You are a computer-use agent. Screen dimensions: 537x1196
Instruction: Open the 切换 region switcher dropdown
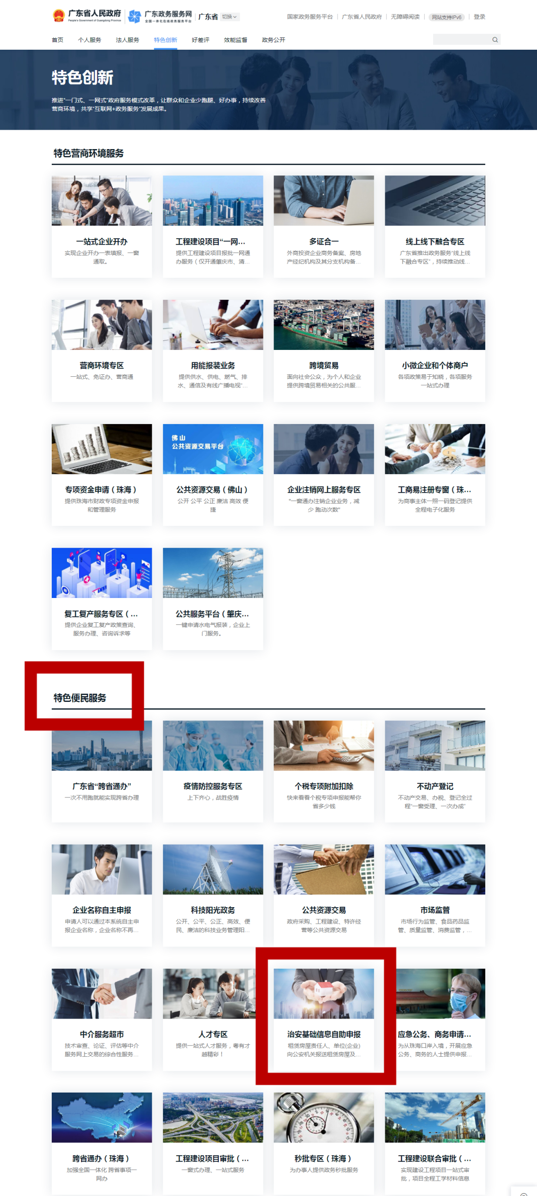[230, 17]
